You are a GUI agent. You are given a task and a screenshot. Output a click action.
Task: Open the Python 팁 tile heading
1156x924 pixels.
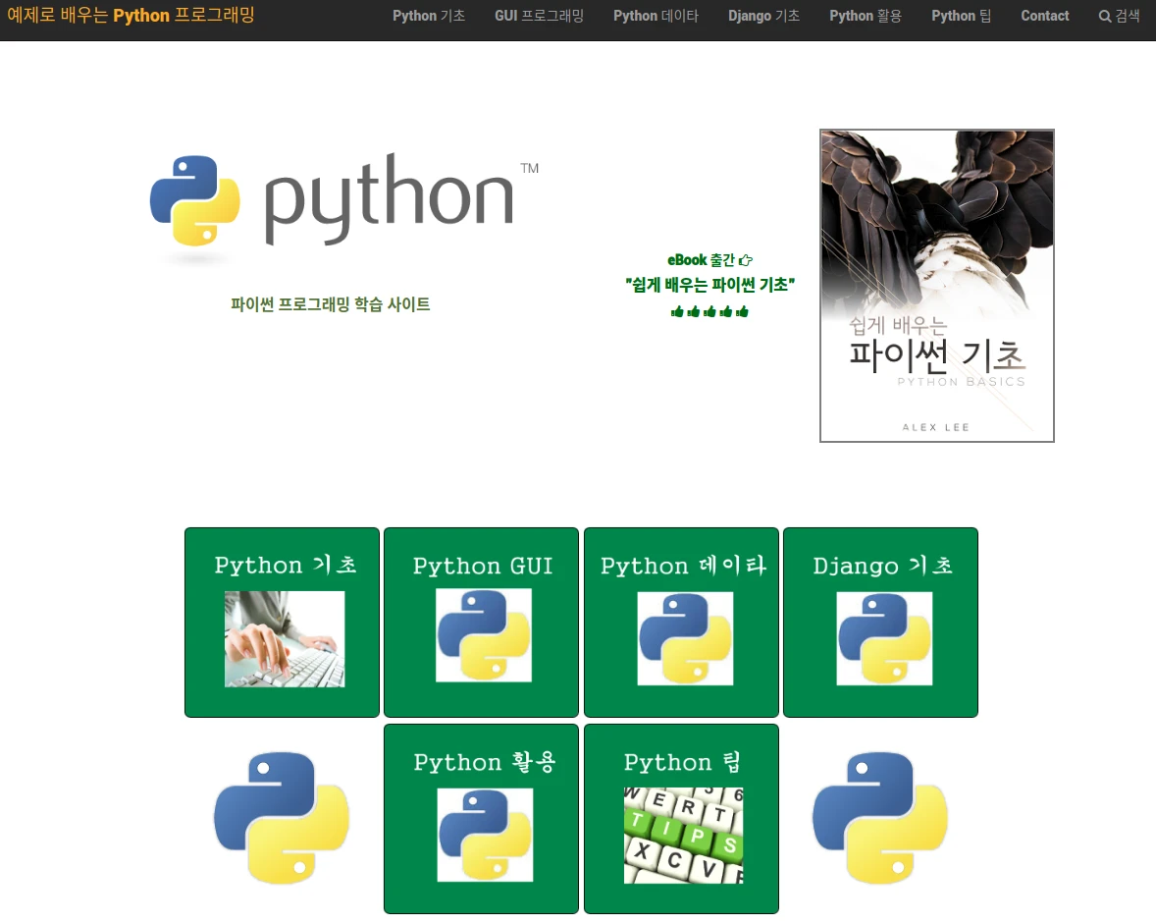[682, 762]
